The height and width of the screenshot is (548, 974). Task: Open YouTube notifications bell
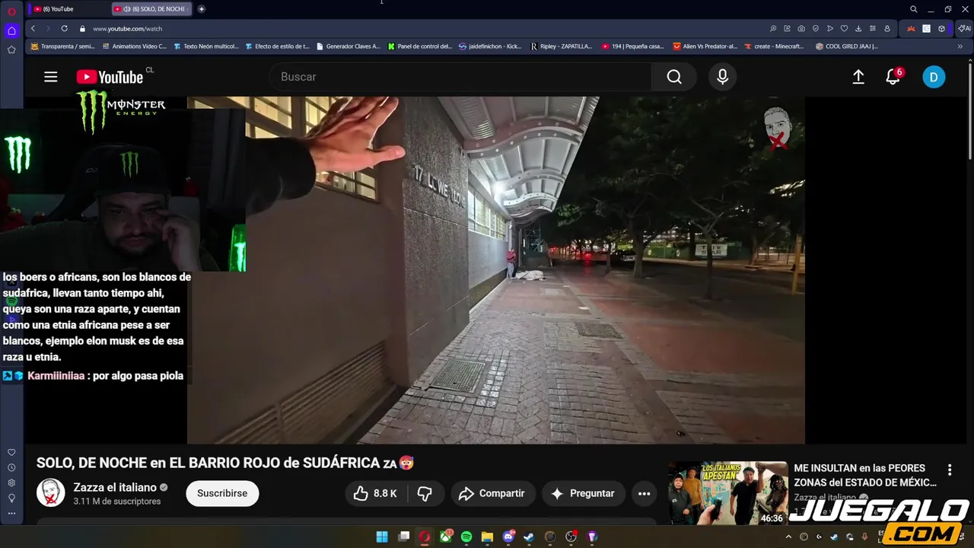[x=893, y=77]
